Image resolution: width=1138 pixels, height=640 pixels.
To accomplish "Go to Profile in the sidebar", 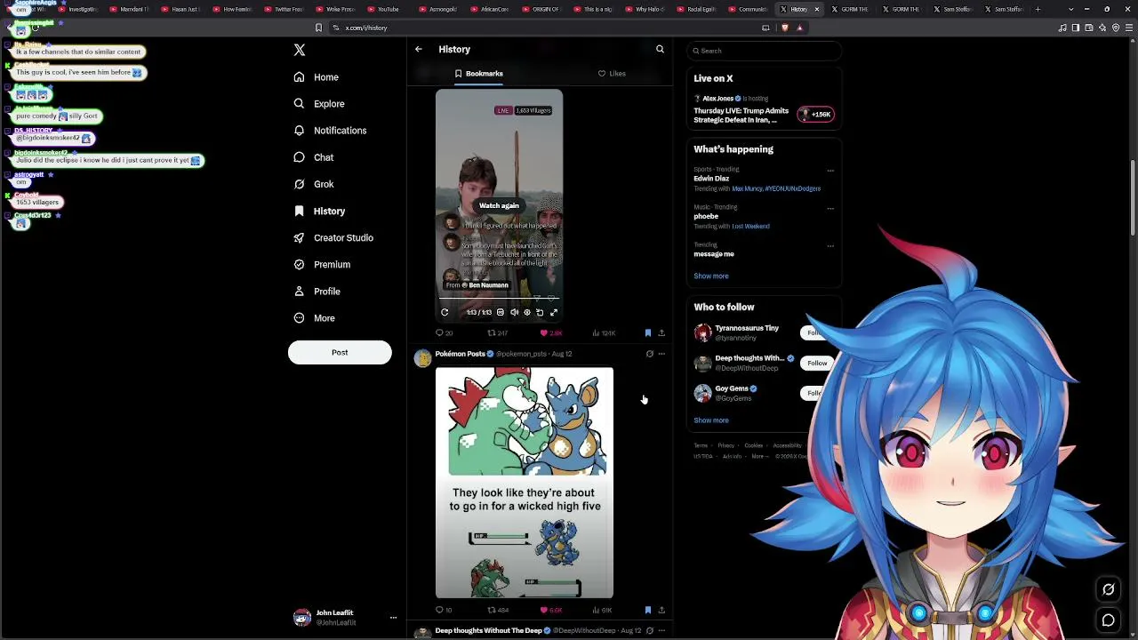I will [x=317, y=291].
